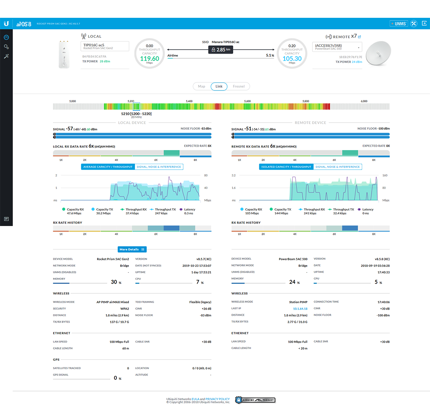430x410 pixels.
Task: Open the Last IP 10.1.64.18 link
Action: coord(300,309)
